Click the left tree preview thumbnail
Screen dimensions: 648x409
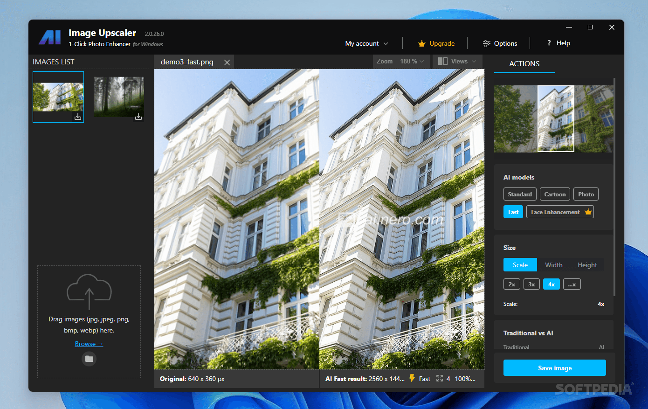pos(516,119)
